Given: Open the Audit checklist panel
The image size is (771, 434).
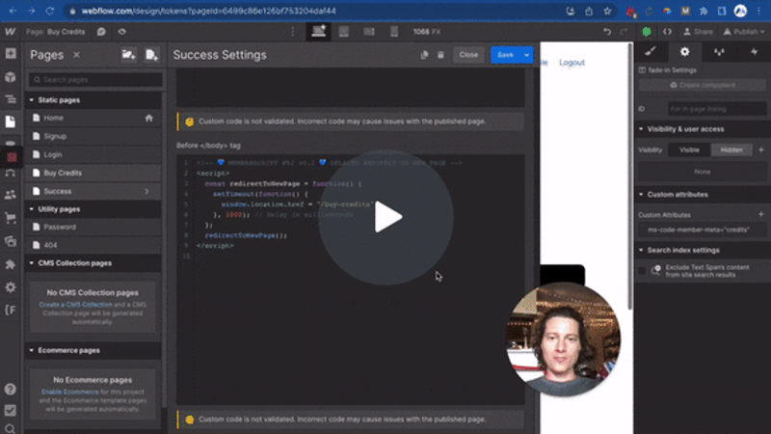Looking at the screenshot, I should 11,411.
